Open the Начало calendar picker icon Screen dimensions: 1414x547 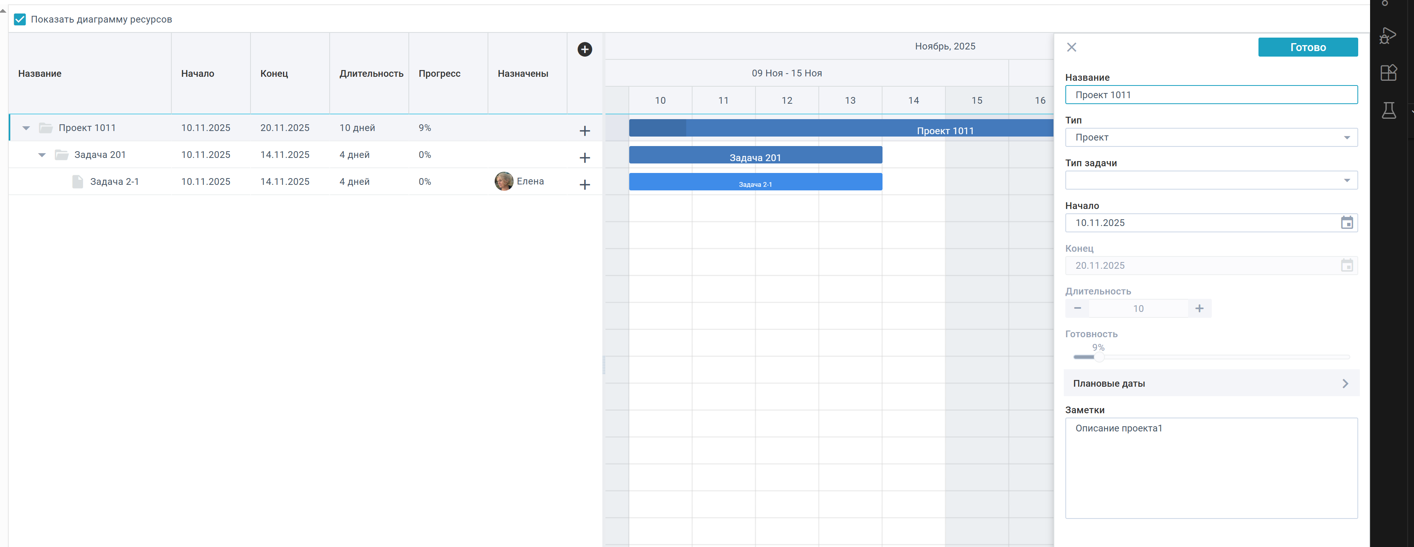click(1346, 222)
